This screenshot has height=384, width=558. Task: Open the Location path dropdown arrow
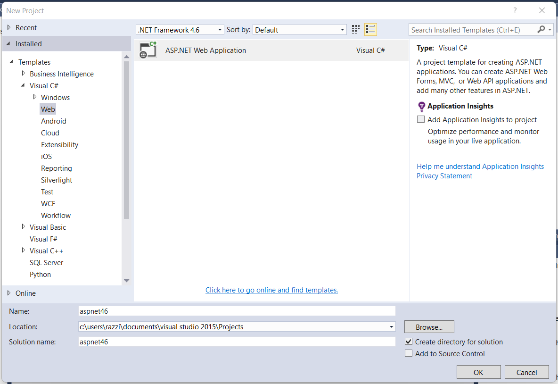tap(391, 326)
